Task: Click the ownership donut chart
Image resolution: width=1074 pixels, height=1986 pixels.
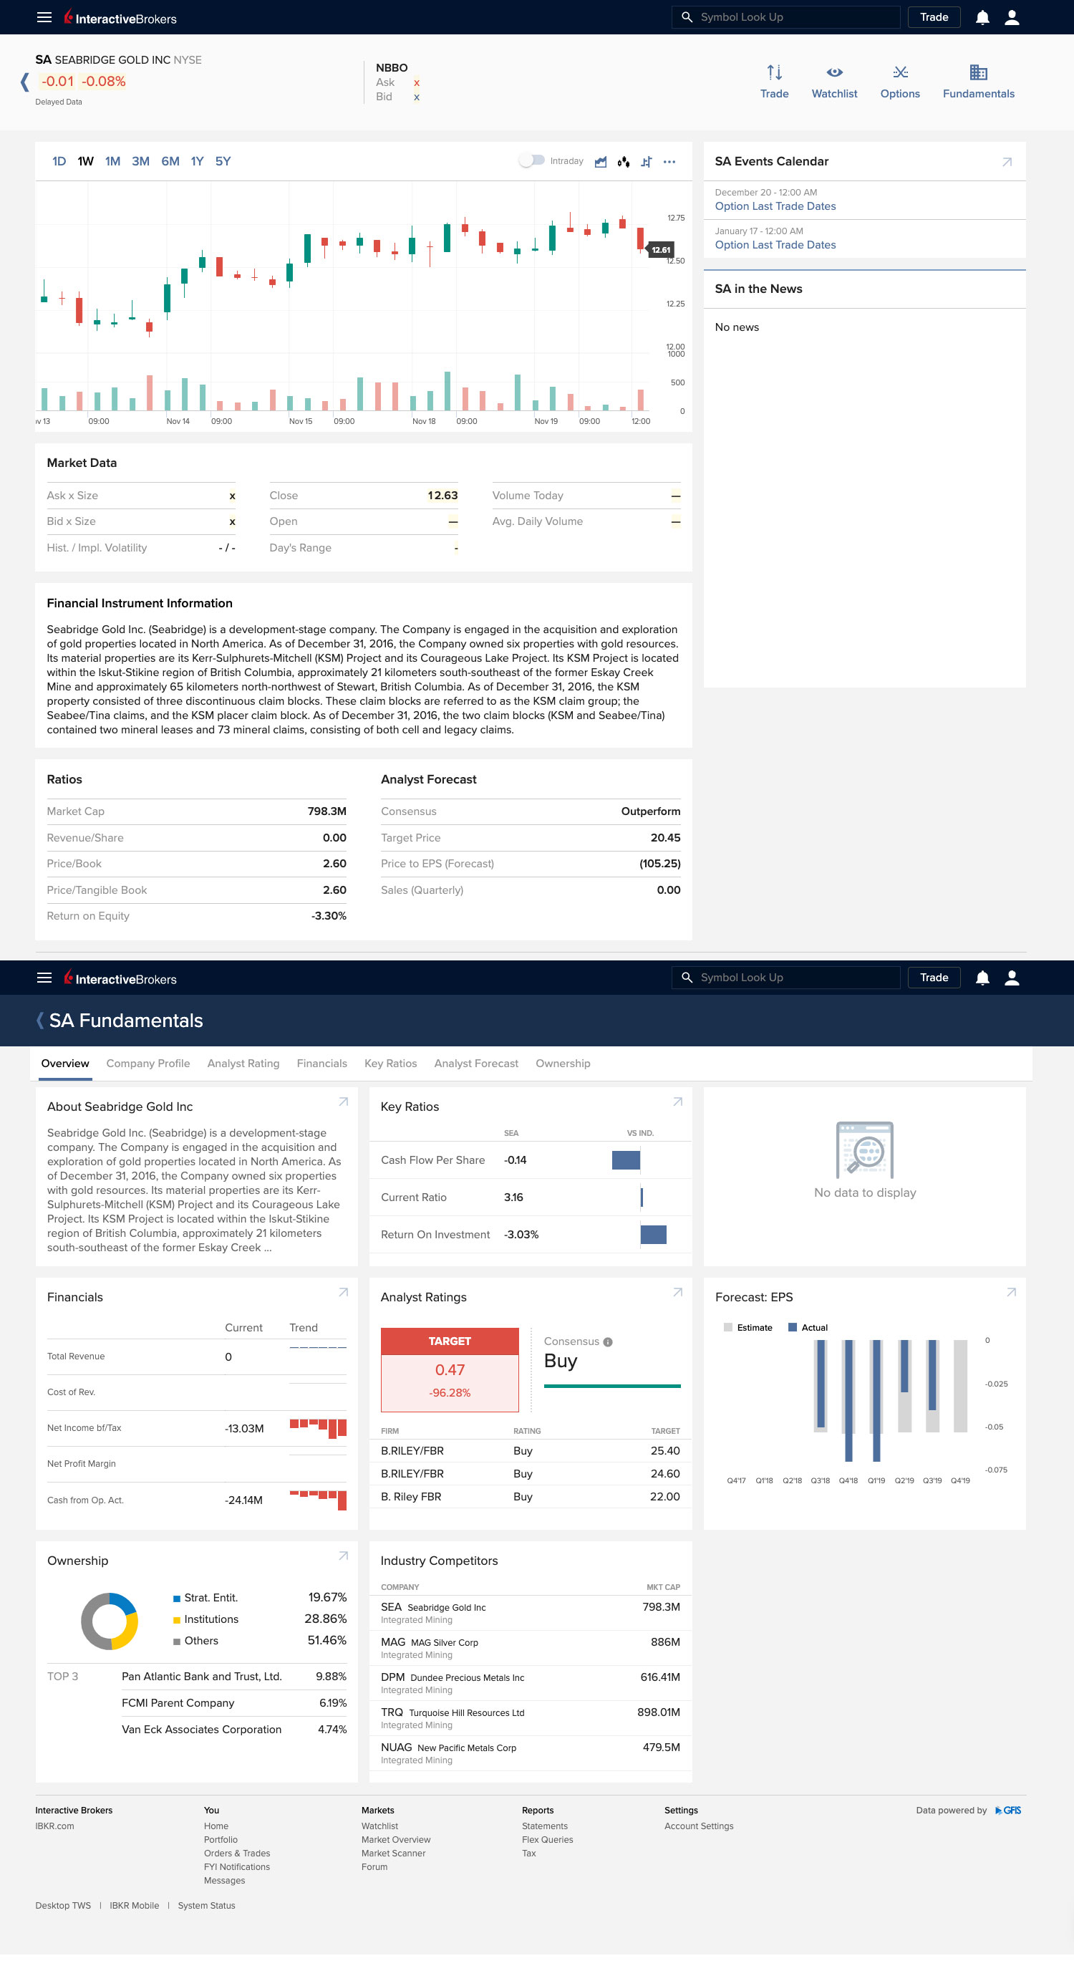Action: click(x=110, y=1621)
